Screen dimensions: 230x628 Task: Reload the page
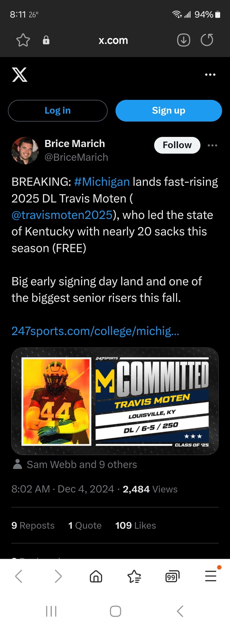click(207, 40)
